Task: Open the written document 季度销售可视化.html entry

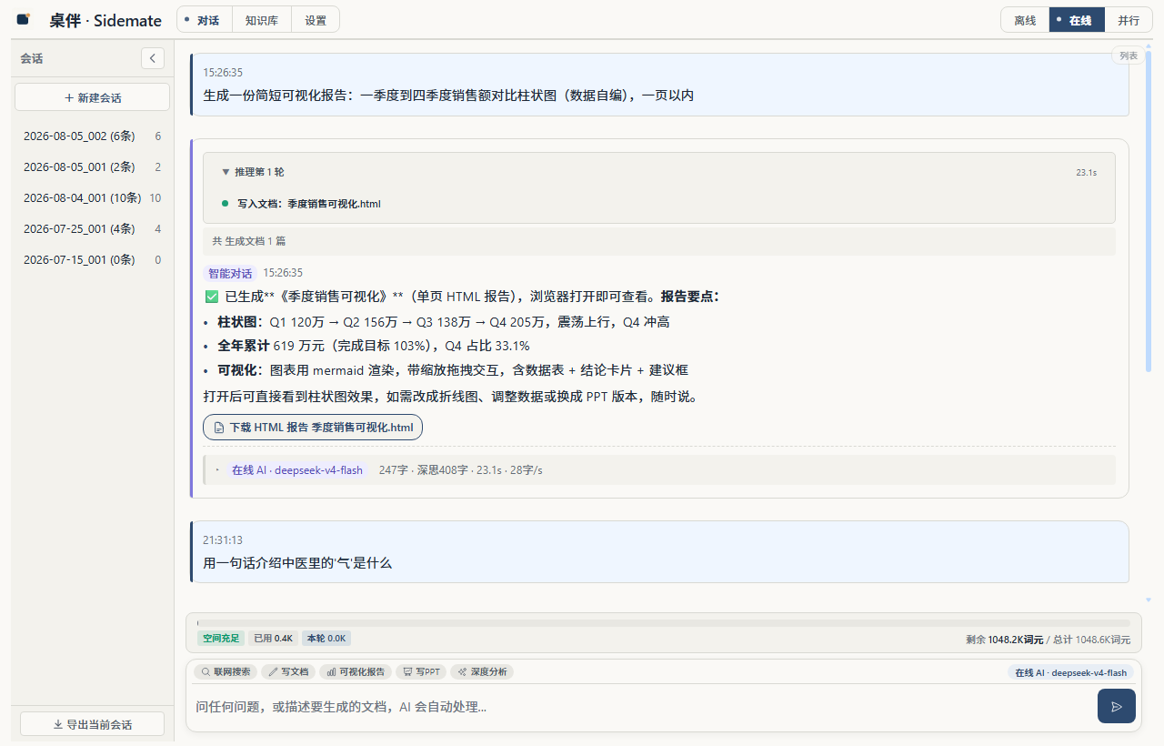Action: [x=308, y=204]
